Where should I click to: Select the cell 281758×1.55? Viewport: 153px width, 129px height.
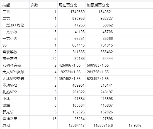pyautogui.click(x=100, y=72)
